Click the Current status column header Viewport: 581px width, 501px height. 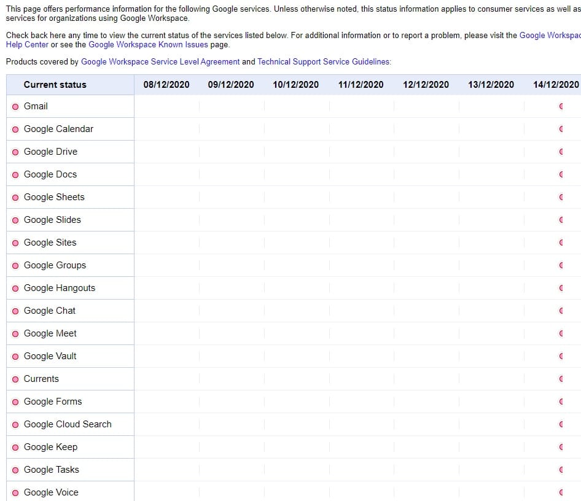[55, 85]
